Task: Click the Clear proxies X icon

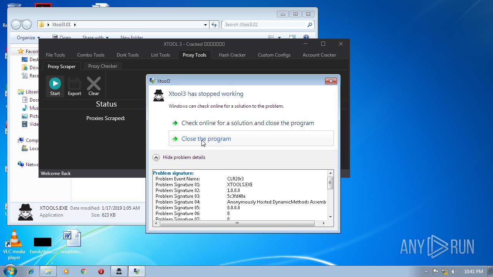Action: point(94,86)
